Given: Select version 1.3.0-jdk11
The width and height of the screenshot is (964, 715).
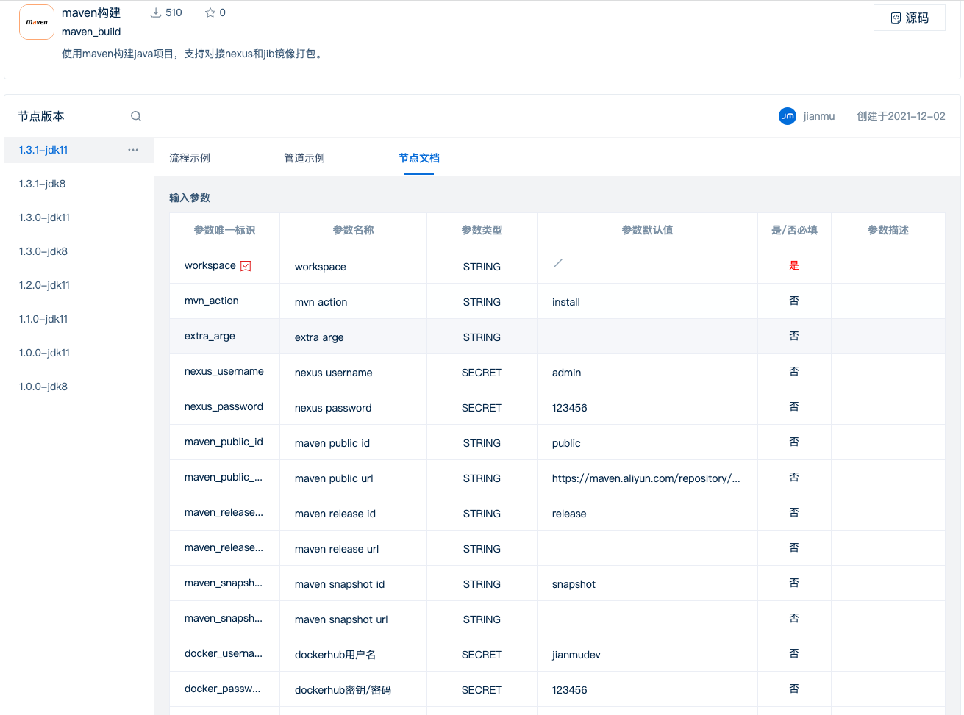Looking at the screenshot, I should 45,218.
